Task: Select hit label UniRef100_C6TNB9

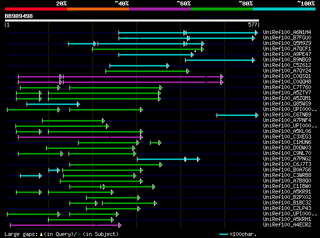Action: point(287,115)
